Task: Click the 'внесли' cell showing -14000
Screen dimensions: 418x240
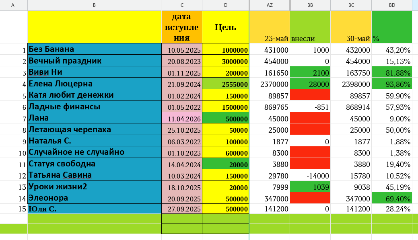Action: point(310,175)
